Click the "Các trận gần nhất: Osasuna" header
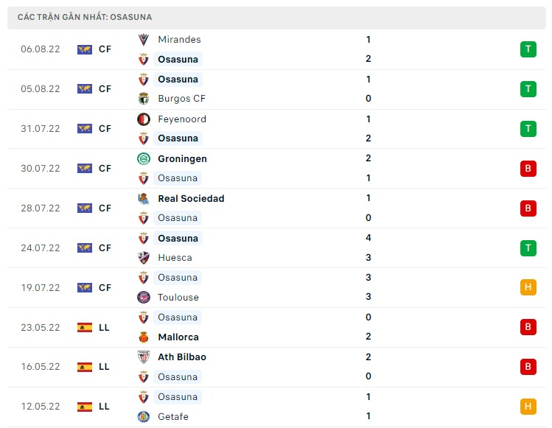The image size is (552, 428). (x=85, y=17)
